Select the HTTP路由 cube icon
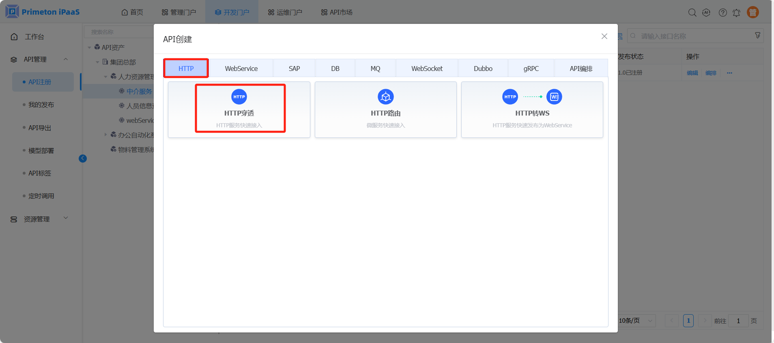 tap(385, 97)
